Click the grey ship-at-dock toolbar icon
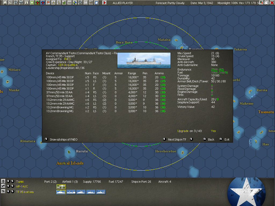The height and width of the screenshot is (206, 275). coord(70,3)
